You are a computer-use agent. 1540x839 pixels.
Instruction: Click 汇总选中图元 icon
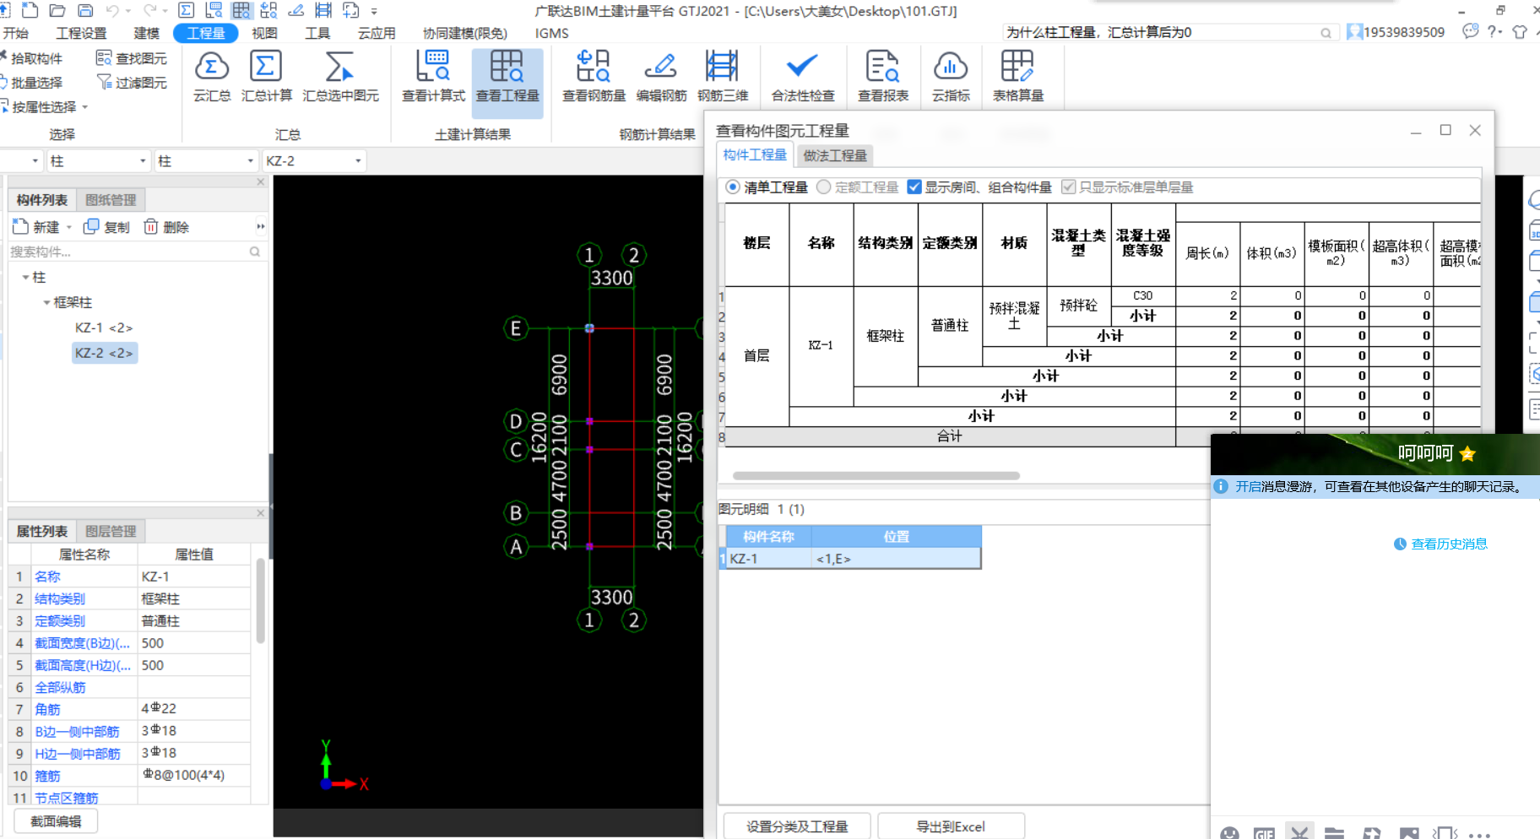340,77
